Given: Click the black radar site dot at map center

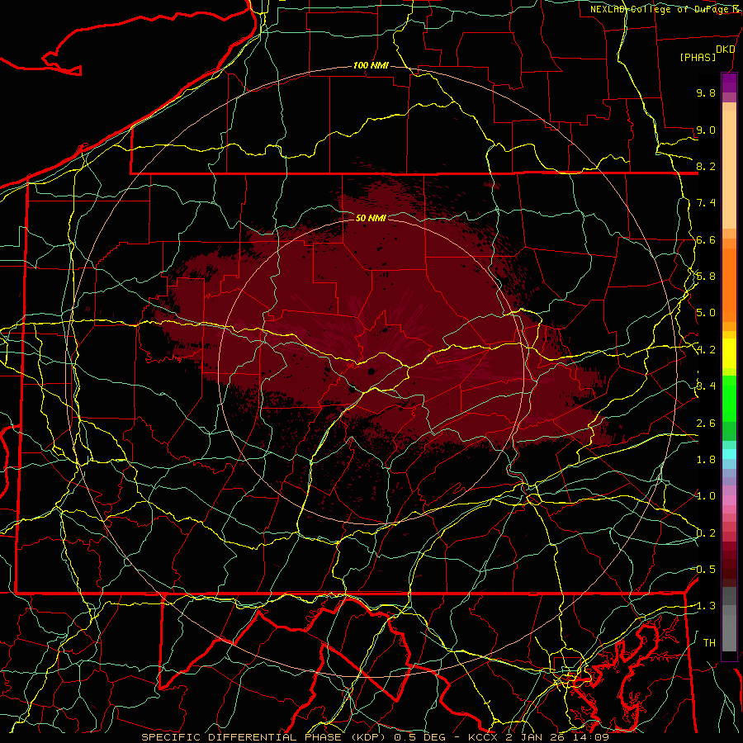Looking at the screenshot, I should pos(371,371).
